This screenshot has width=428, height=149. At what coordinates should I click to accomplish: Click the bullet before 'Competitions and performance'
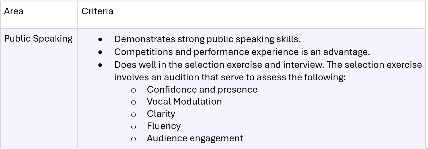[x=100, y=52]
